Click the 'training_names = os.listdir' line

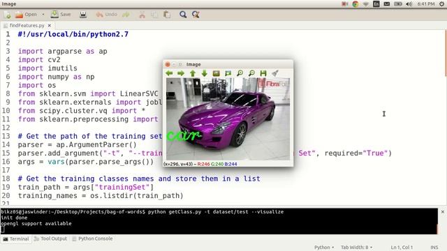click(x=101, y=196)
